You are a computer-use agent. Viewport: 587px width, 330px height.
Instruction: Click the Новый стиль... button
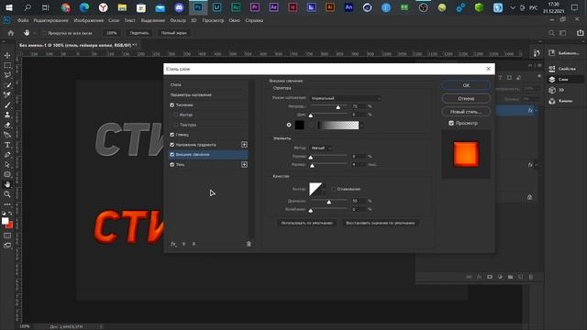[x=466, y=112]
